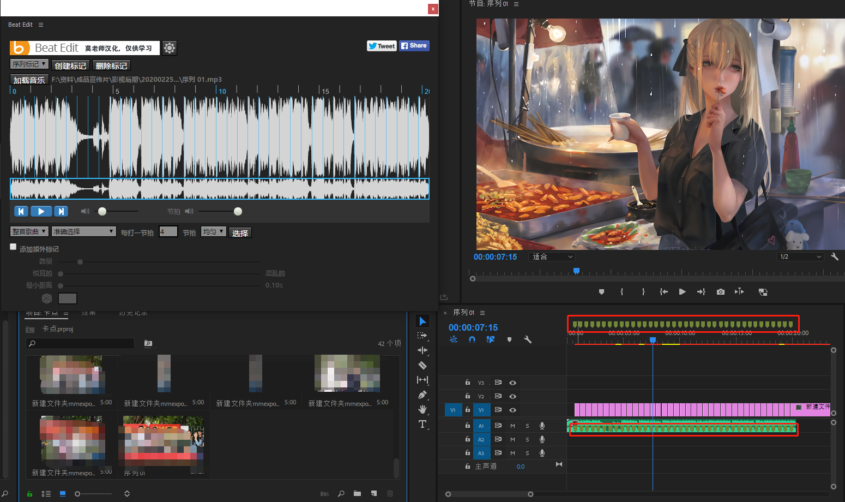Select the Pen tool

tap(422, 395)
